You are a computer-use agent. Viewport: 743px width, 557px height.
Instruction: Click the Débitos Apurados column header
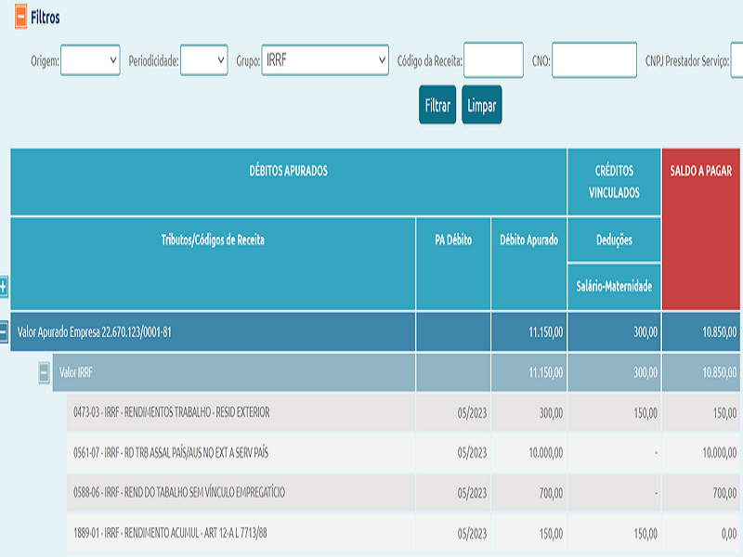pyautogui.click(x=289, y=172)
